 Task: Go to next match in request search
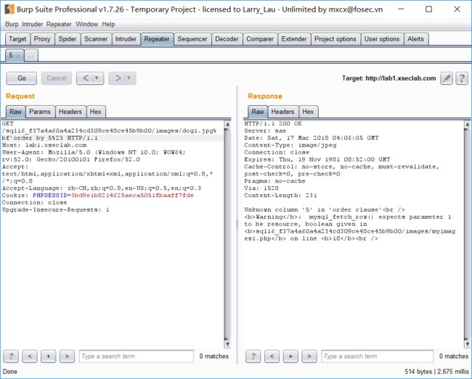(67, 357)
